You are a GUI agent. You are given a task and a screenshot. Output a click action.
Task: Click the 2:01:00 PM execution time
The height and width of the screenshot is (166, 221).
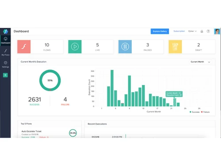[117, 137]
